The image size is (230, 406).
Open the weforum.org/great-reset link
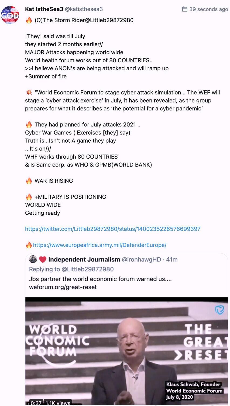click(63, 287)
